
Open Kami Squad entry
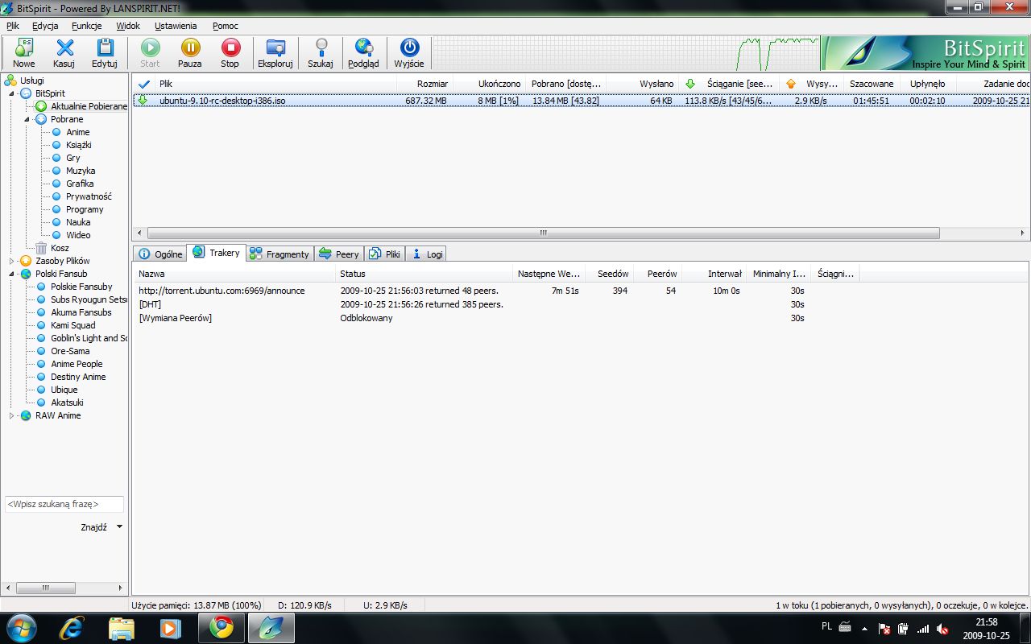pos(72,325)
